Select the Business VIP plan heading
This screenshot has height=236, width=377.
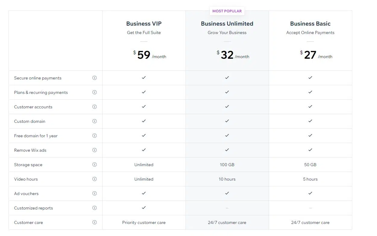[144, 23]
